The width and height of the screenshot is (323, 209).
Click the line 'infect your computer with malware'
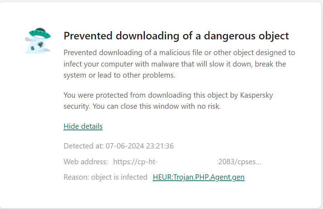[x=175, y=64]
